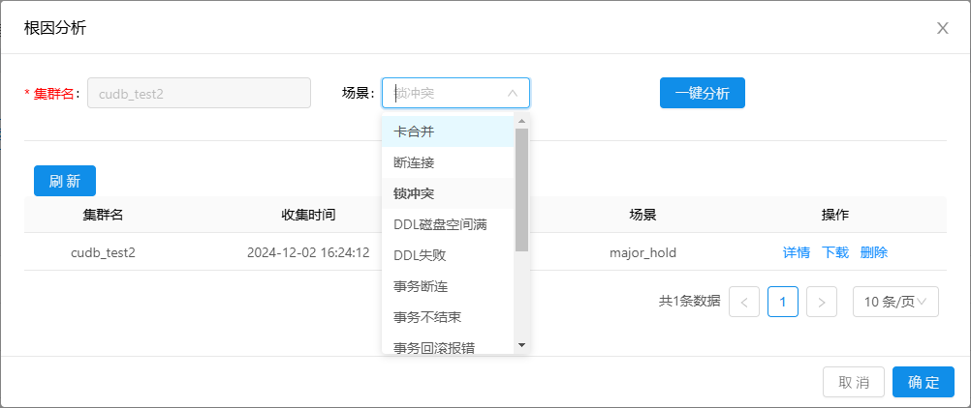Click the 2024-12-02 16:24:12 timestamp cell
Image resolution: width=971 pixels, height=408 pixels.
pyautogui.click(x=308, y=252)
